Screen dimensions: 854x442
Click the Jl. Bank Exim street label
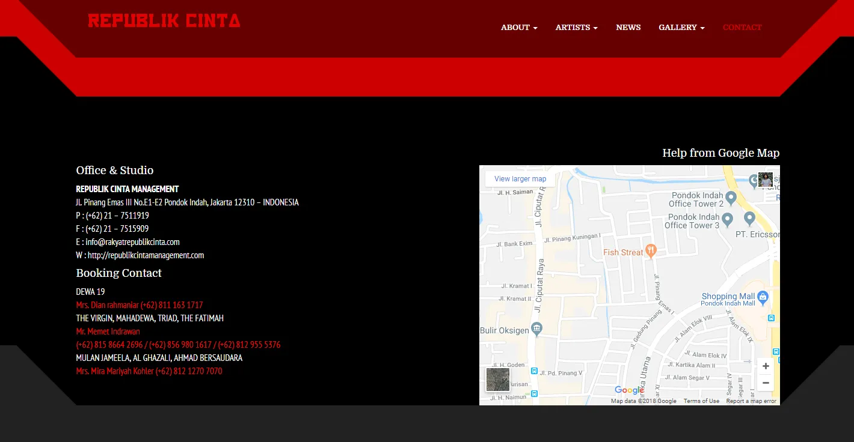tap(515, 244)
